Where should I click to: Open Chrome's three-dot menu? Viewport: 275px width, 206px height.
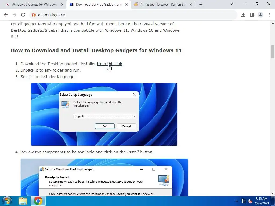coord(269,15)
